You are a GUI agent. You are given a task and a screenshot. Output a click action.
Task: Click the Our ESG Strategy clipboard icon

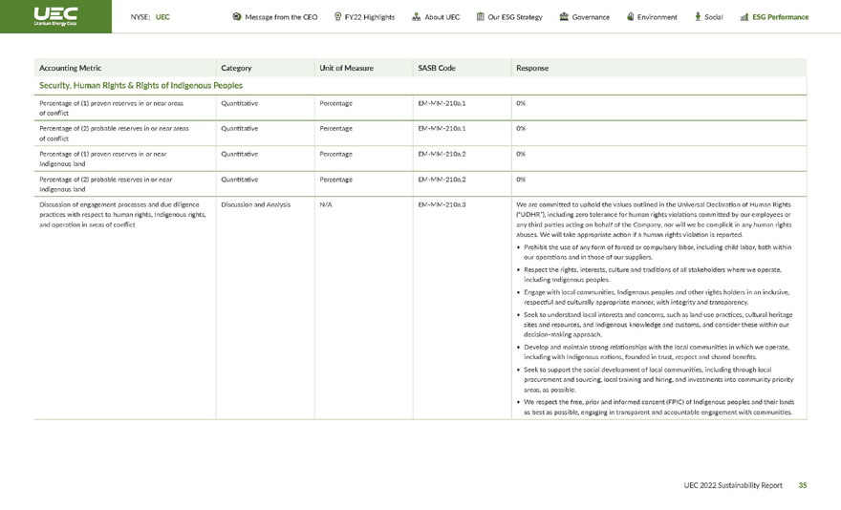(480, 17)
